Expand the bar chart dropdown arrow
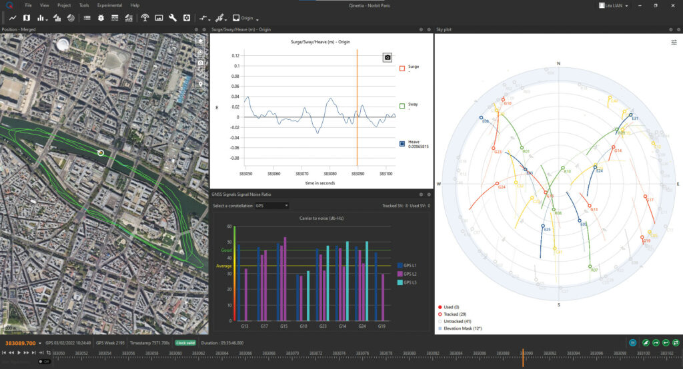 (47, 19)
